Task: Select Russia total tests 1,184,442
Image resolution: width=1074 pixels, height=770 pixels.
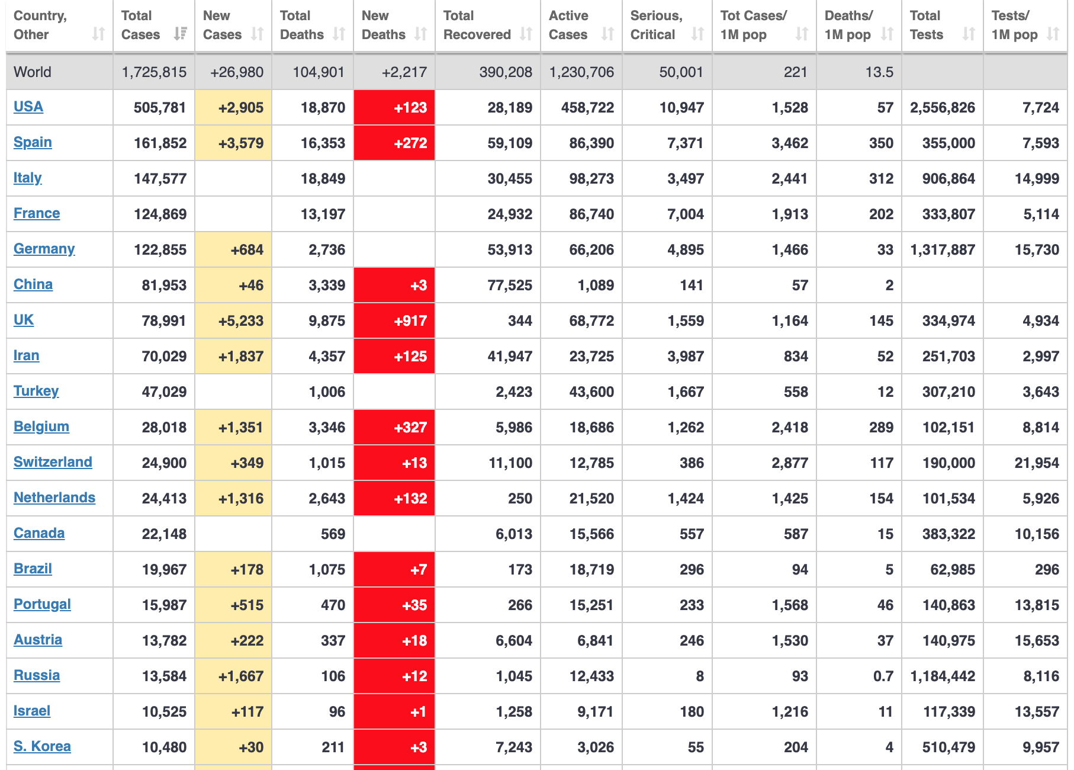Action: (943, 676)
